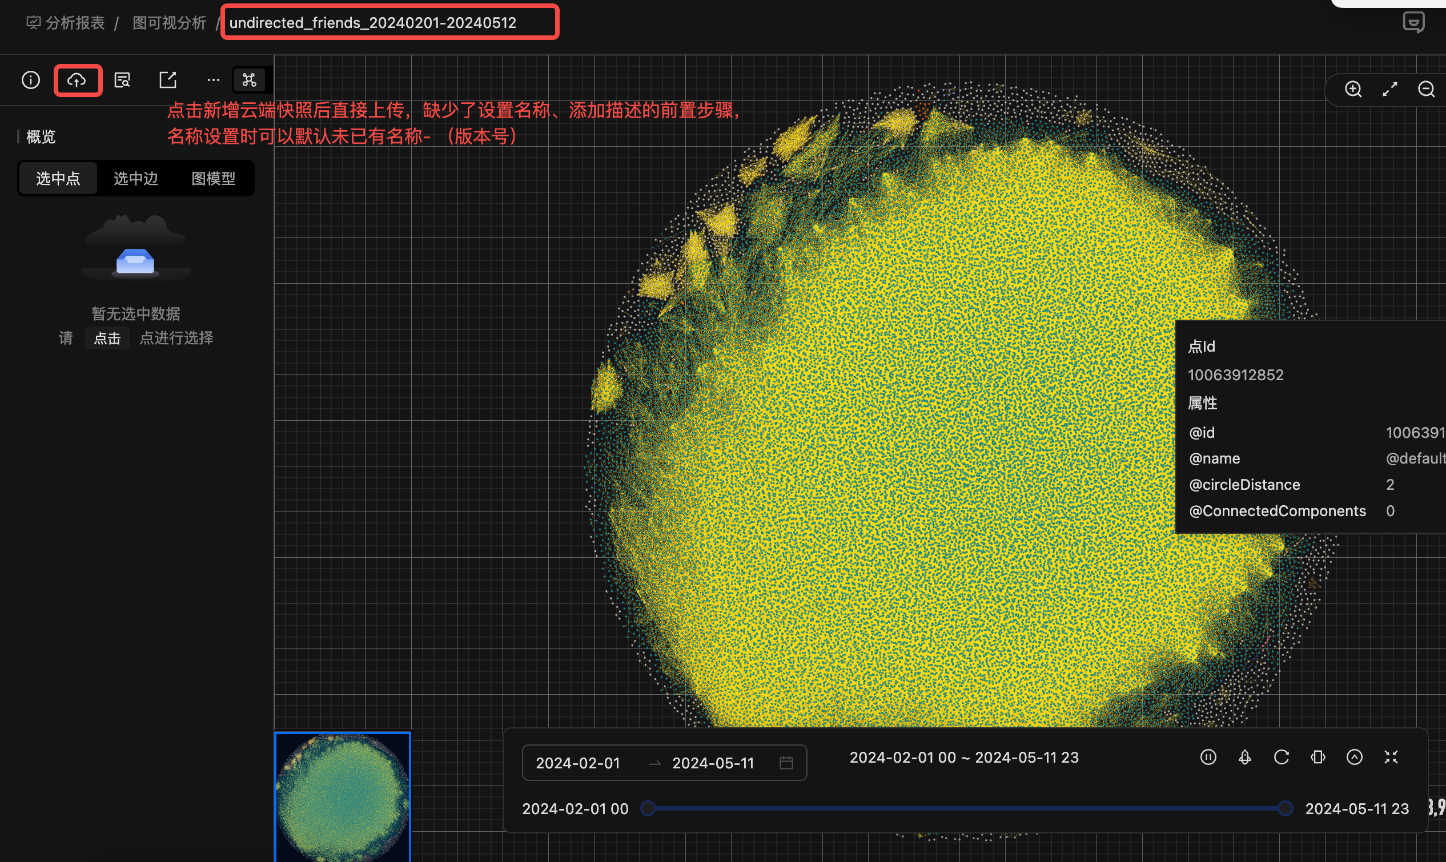1446x862 pixels.
Task: Click the 属性 heading in tooltip
Action: tap(1203, 403)
